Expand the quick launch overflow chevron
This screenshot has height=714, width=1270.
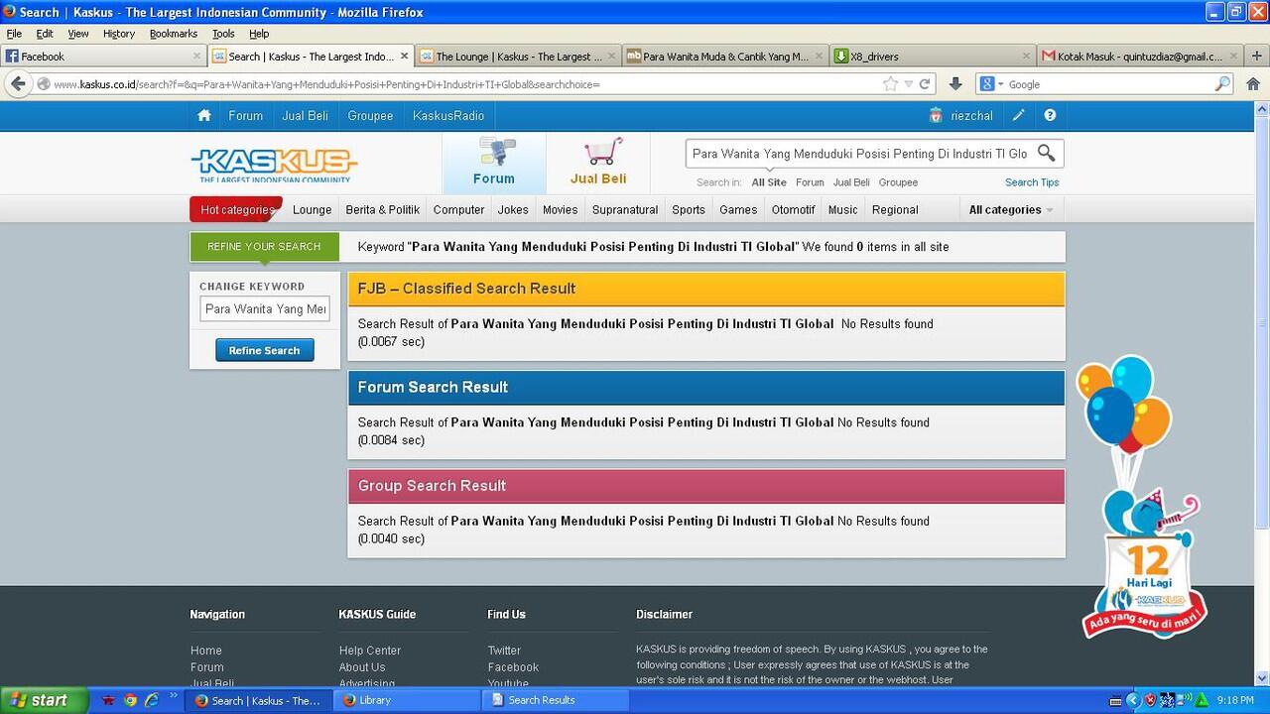pos(174,697)
